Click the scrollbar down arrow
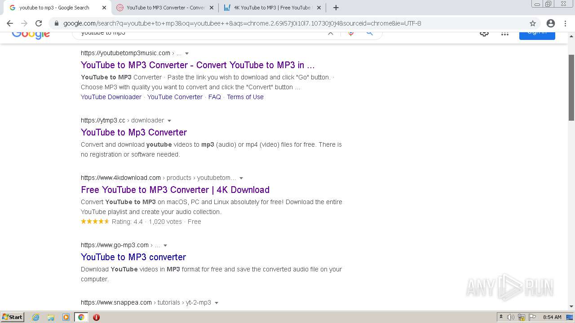575x323 pixels. tap(571, 306)
